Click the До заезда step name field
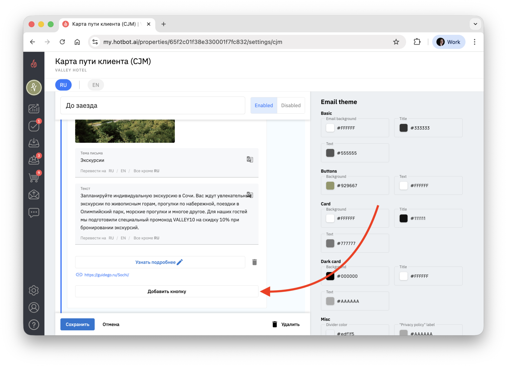The width and height of the screenshot is (507, 366). point(153,106)
